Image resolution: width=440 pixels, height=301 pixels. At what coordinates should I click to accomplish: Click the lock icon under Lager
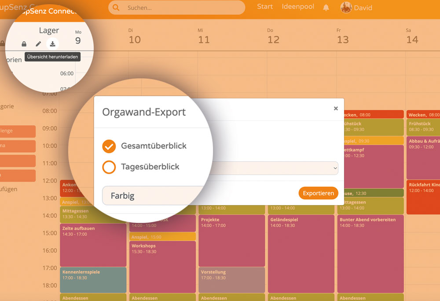(24, 44)
